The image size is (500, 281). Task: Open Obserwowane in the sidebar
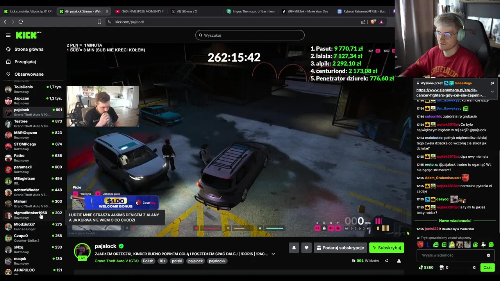coord(29,74)
